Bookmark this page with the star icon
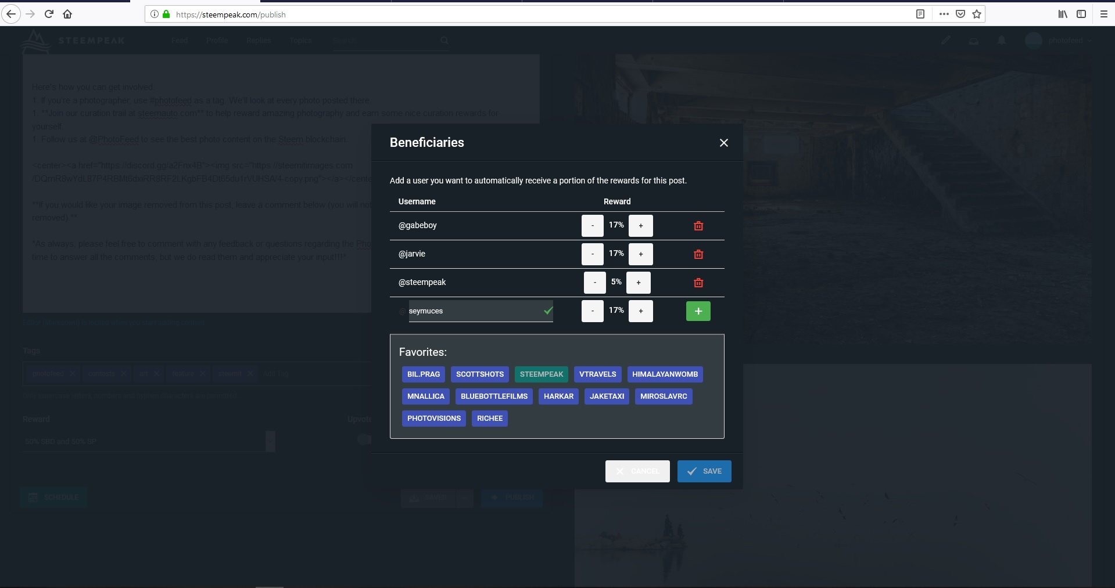1115x588 pixels. [977, 14]
